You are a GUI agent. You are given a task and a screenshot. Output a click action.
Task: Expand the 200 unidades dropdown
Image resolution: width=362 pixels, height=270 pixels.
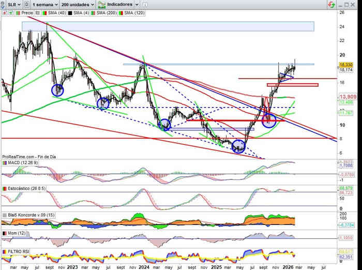pos(77,4)
